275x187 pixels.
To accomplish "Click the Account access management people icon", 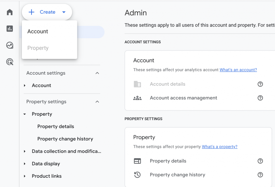I will [137, 98].
